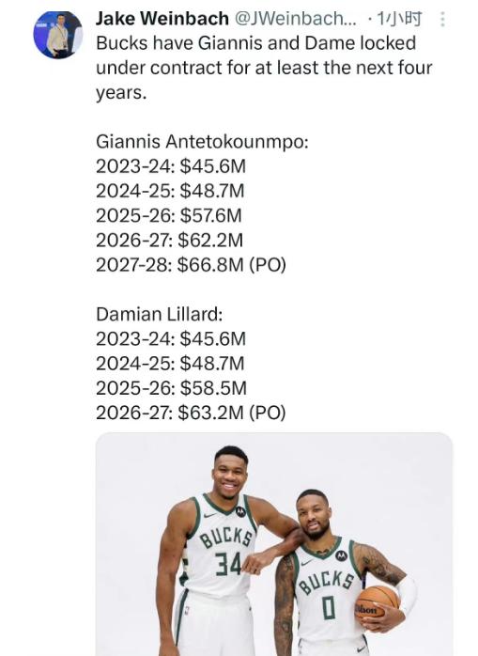Select the tweet's opening sentence text
Image resolution: width=478 pixels, height=656 pixels.
264,68
